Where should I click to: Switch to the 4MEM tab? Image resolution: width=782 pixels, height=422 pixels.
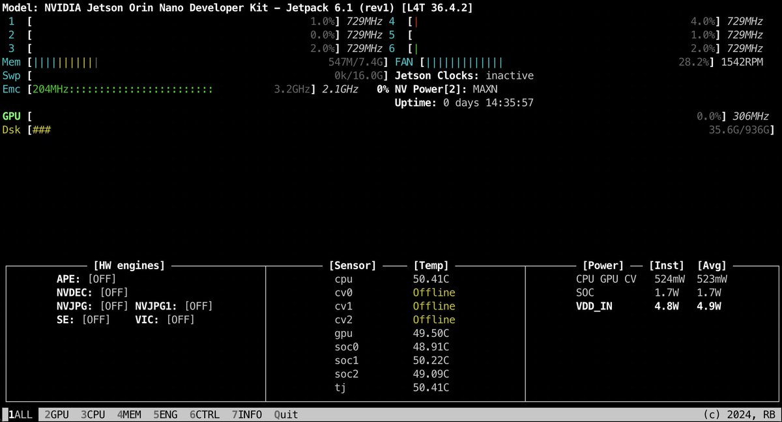129,414
